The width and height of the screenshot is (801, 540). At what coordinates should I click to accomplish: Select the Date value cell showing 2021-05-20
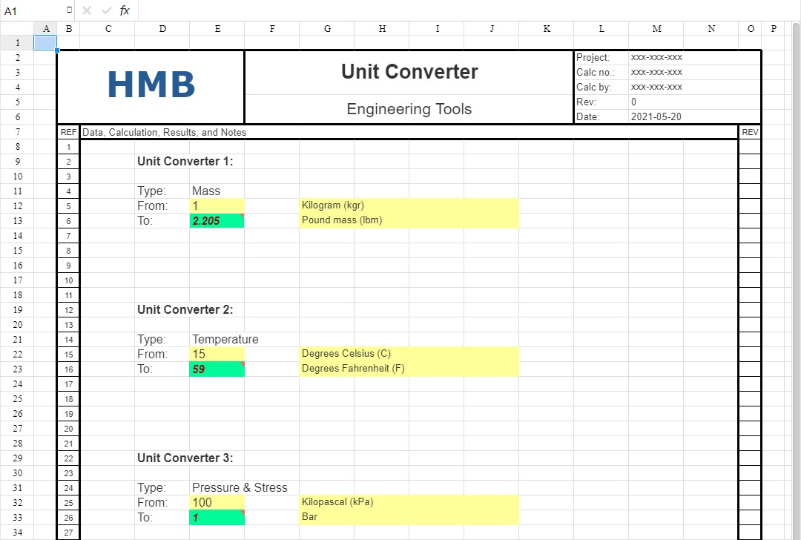pyautogui.click(x=656, y=116)
